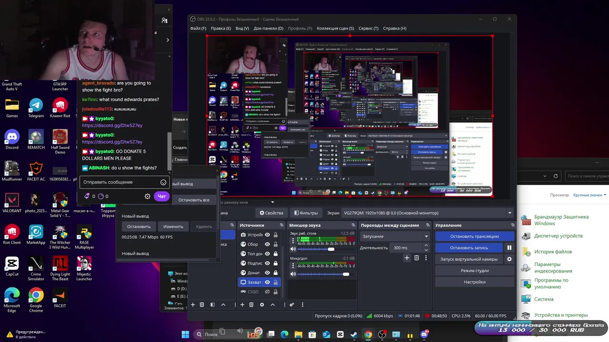This screenshot has height=342, width=609.
Task: Toggle lock on the Донат source
Action: coord(275,273)
